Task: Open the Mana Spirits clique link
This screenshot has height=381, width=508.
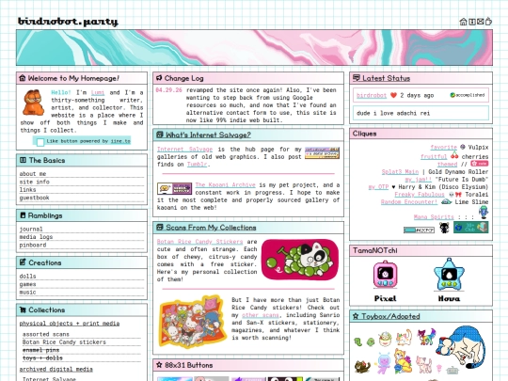Action: click(x=434, y=216)
